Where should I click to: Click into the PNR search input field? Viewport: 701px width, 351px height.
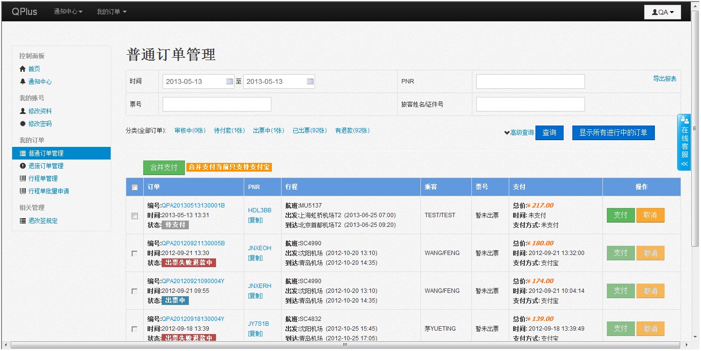pos(530,81)
